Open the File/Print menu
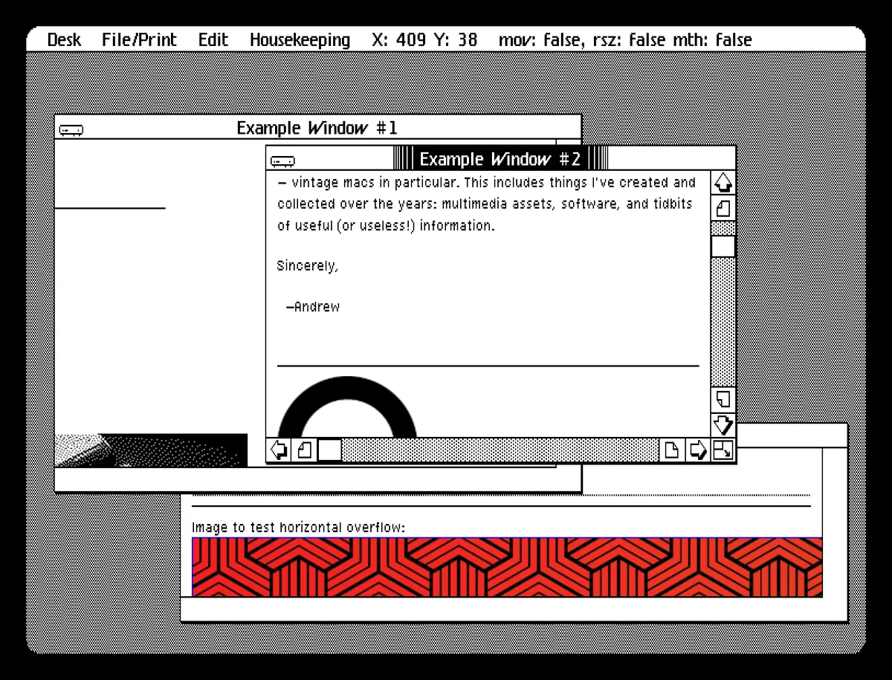This screenshot has height=680, width=892. (x=140, y=40)
